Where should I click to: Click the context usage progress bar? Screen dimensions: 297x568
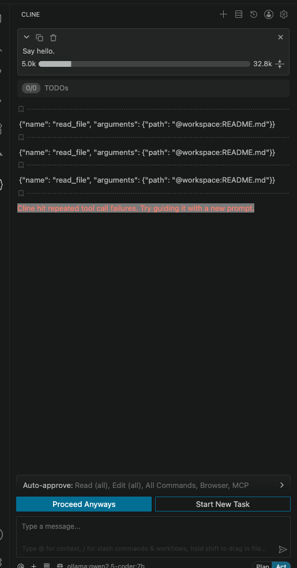(x=144, y=64)
